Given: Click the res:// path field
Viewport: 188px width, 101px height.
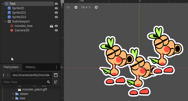Looking at the screenshot, I should [31, 75].
